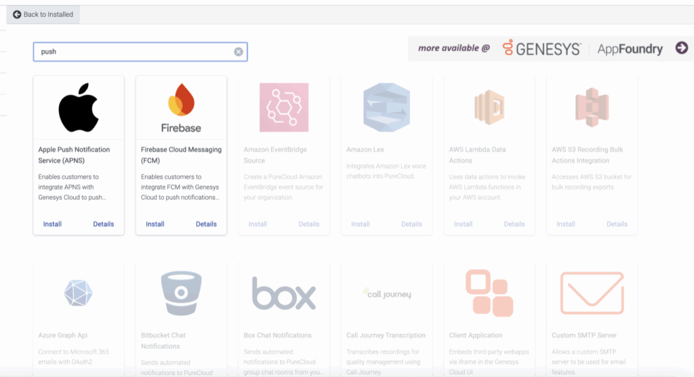Click the Apple logo icon

(x=79, y=108)
